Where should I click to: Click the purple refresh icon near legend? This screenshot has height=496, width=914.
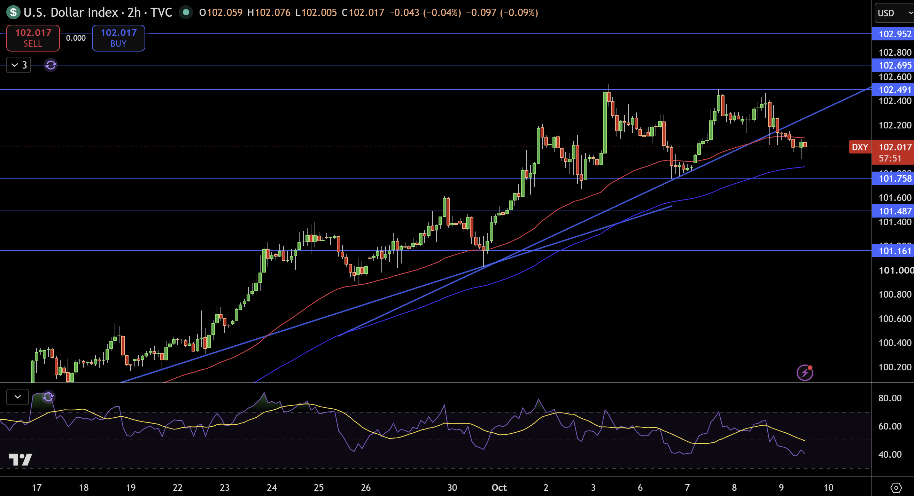[51, 65]
